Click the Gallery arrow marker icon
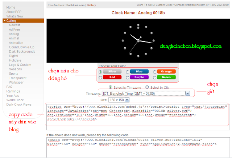Viewport: 232px width, 158px height. coord(5,21)
